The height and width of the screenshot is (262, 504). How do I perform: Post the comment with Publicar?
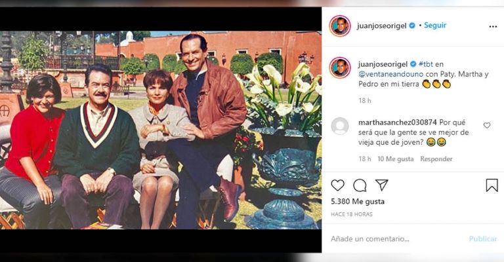tap(483, 239)
